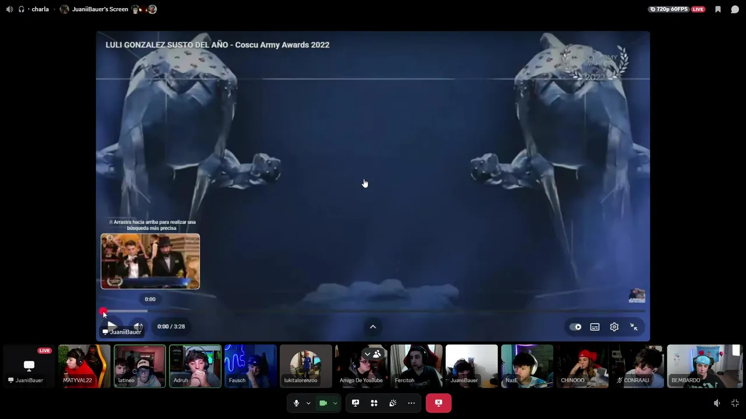The image size is (746, 419).
Task: Click the red scrubber on the progress bar
Action: pos(103,311)
